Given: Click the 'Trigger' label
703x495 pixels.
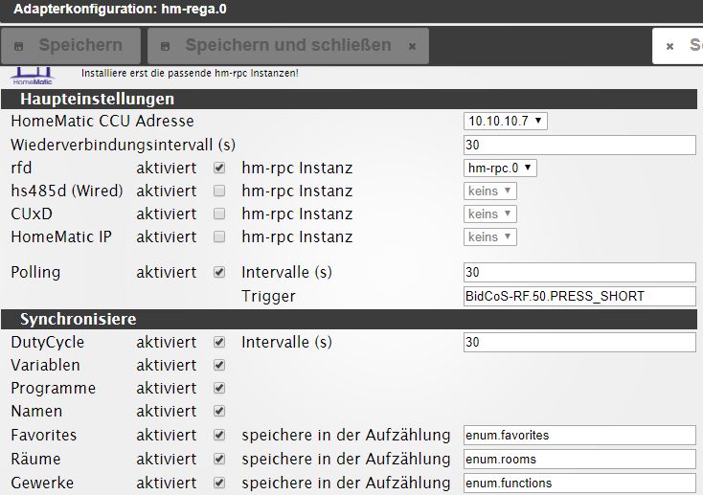Looking at the screenshot, I should pos(268,297).
